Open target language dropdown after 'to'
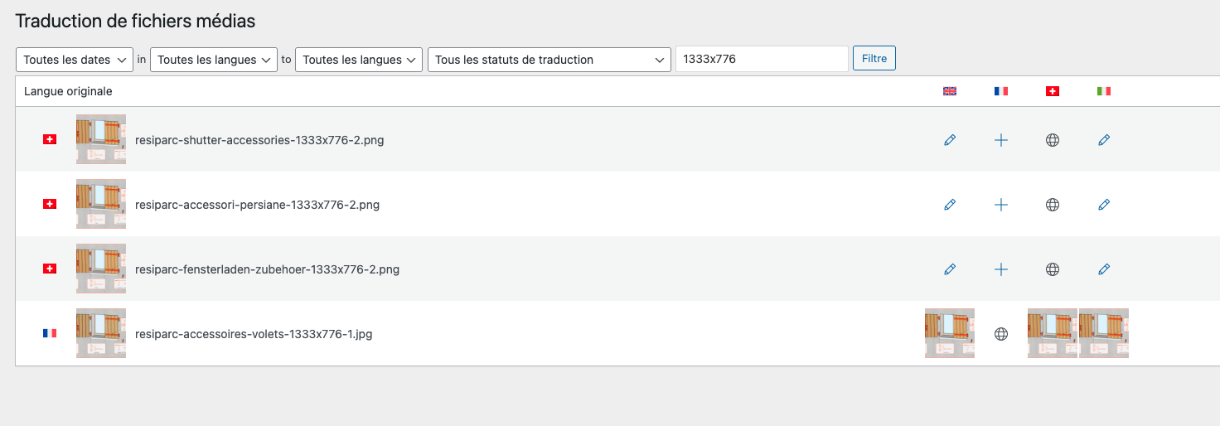This screenshot has height=426, width=1220. [x=358, y=60]
